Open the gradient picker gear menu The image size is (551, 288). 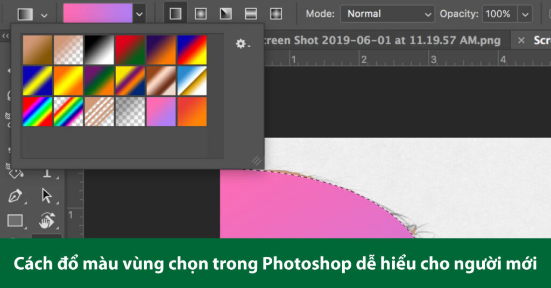point(243,44)
